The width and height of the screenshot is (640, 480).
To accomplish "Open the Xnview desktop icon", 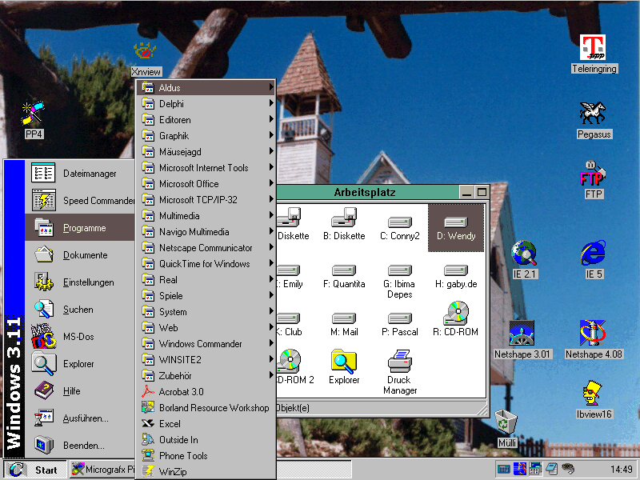I will [x=146, y=53].
